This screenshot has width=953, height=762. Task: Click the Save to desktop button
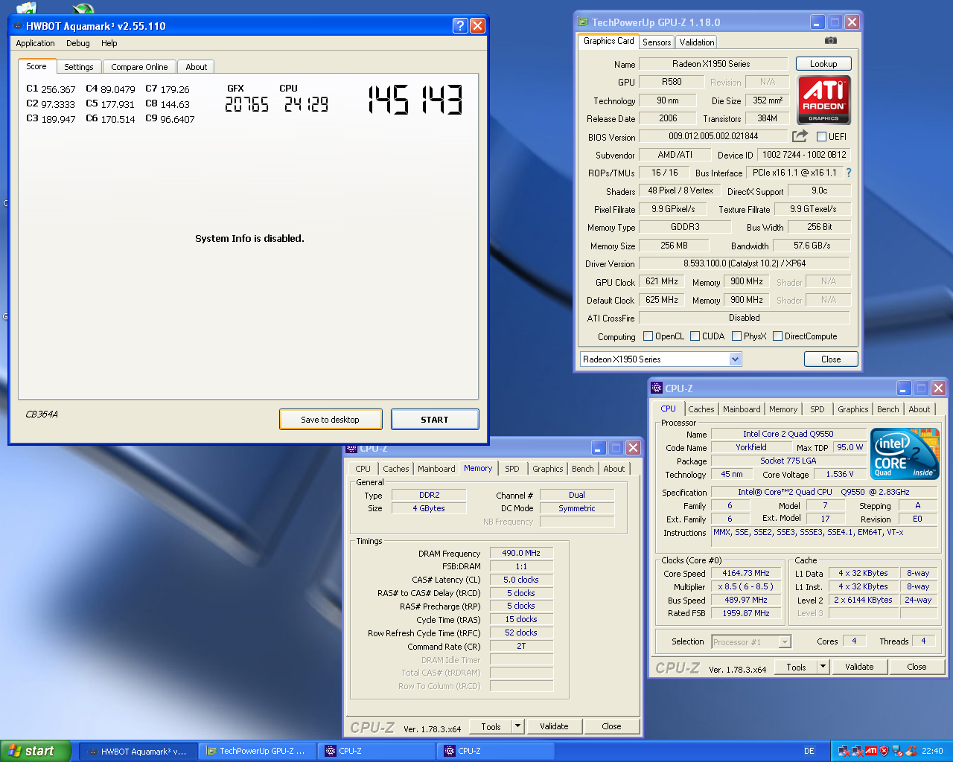pyautogui.click(x=331, y=420)
